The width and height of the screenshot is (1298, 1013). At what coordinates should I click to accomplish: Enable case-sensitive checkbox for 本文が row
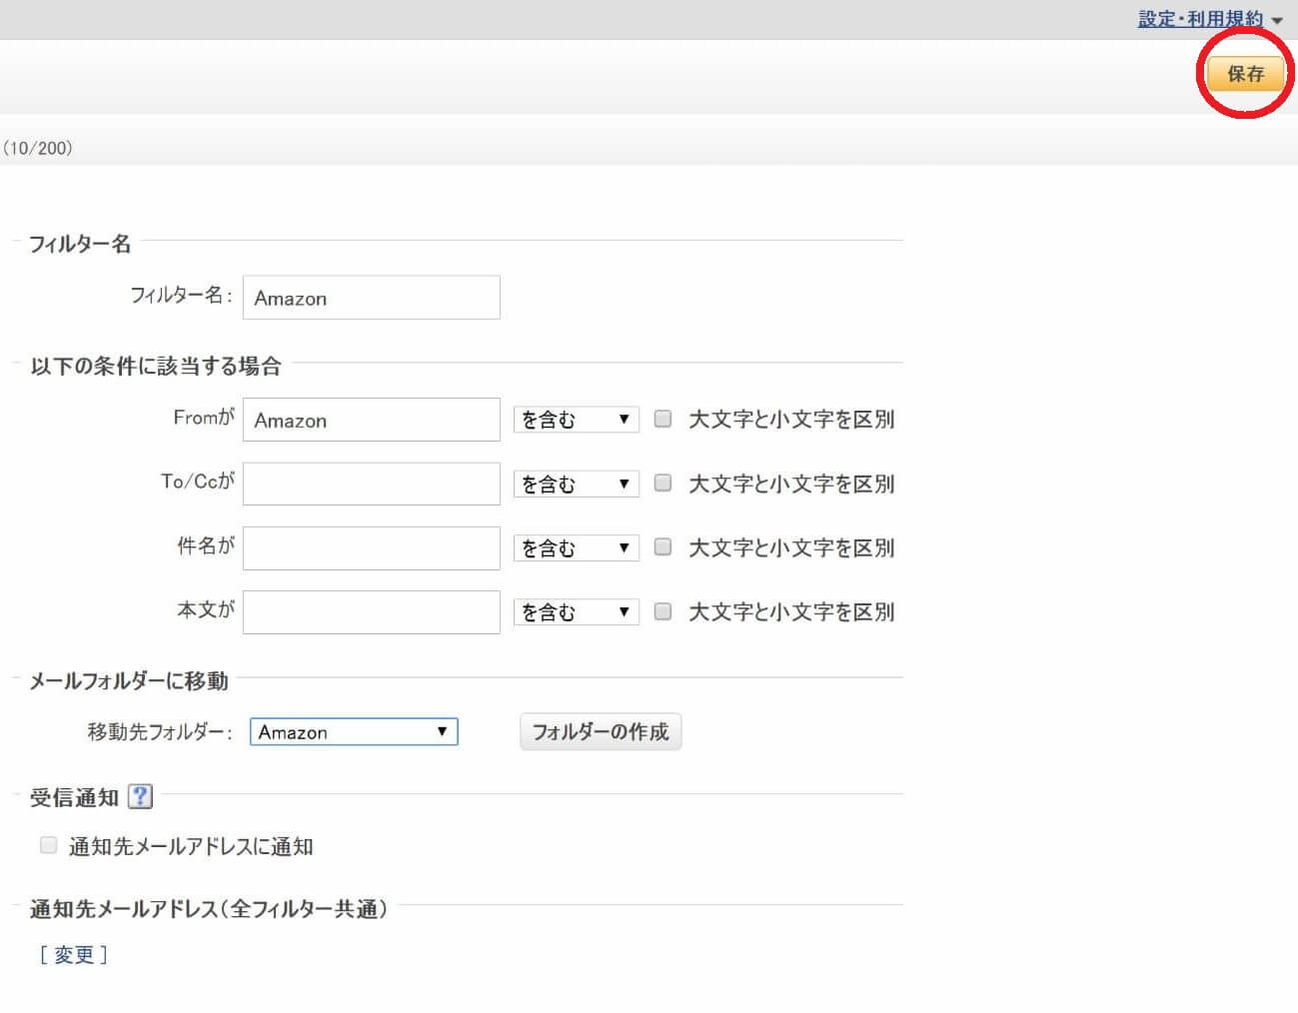click(x=662, y=611)
